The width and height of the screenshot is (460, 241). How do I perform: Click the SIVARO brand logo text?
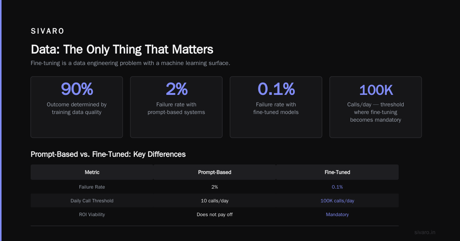click(x=48, y=31)
